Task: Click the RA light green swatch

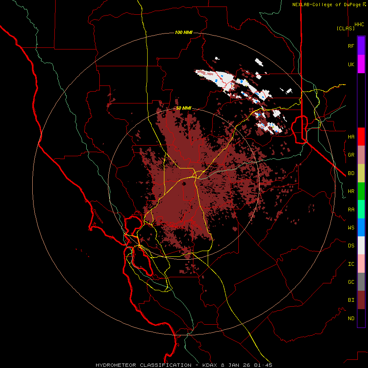Action: coord(361,209)
